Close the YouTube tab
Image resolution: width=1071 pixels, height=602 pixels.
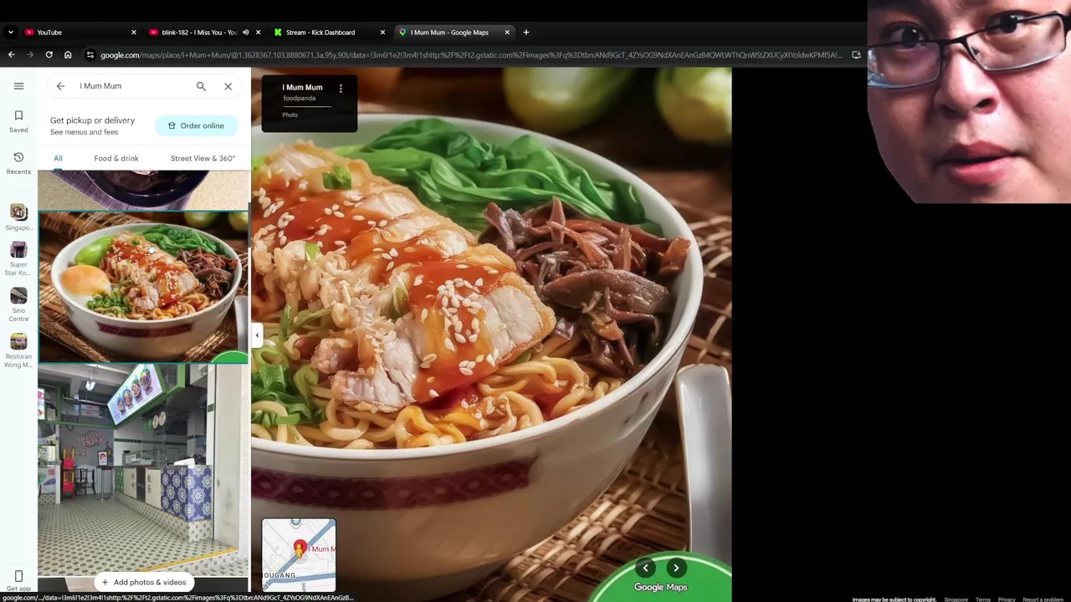click(133, 33)
